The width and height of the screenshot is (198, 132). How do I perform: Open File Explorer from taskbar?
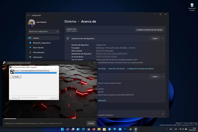[99, 129]
